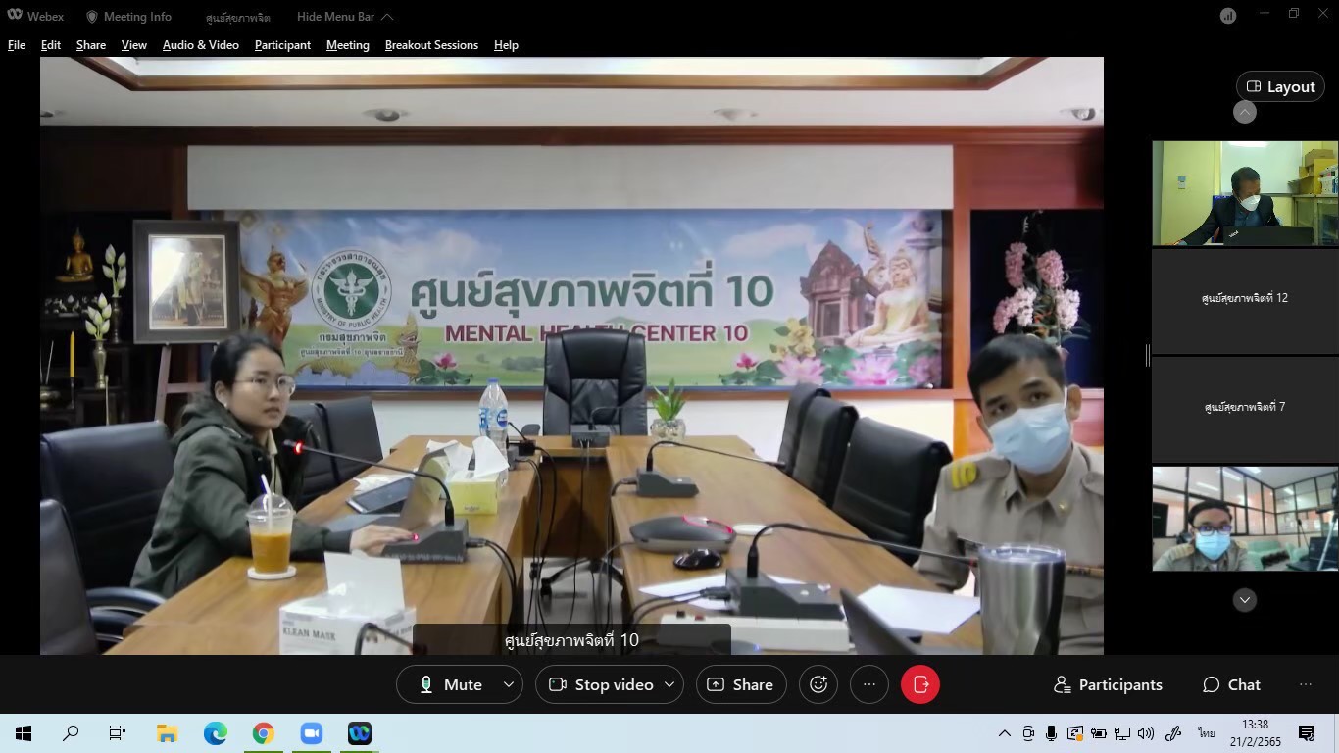Click the panel divider resize handle
Screen dimensions: 1339x753
coord(1147,355)
